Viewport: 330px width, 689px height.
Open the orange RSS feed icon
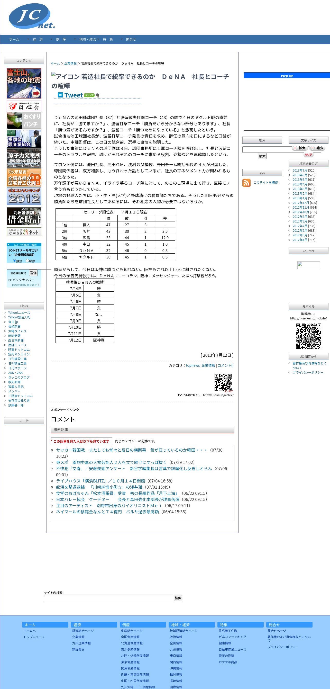(x=246, y=183)
